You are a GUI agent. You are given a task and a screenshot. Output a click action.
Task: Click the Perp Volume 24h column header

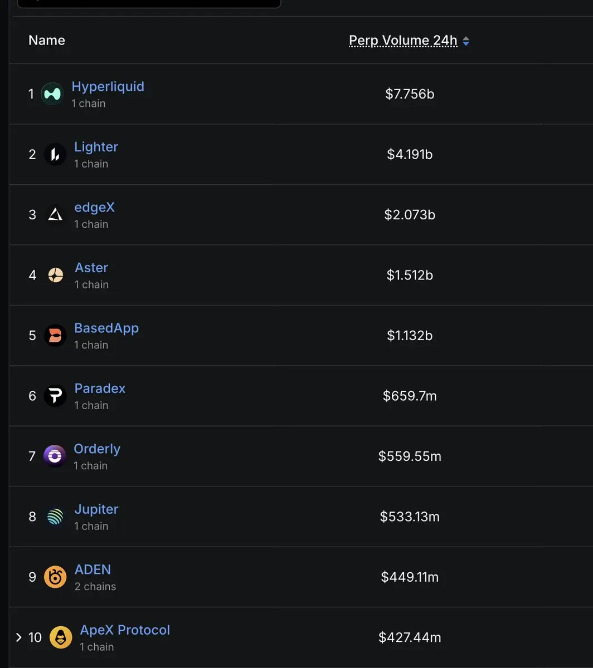click(x=403, y=41)
